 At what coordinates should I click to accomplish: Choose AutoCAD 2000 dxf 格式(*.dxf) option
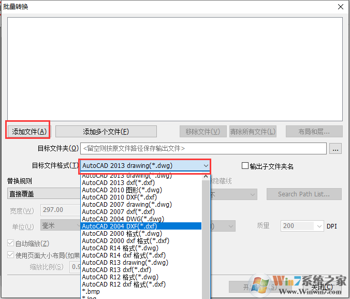[141, 240]
